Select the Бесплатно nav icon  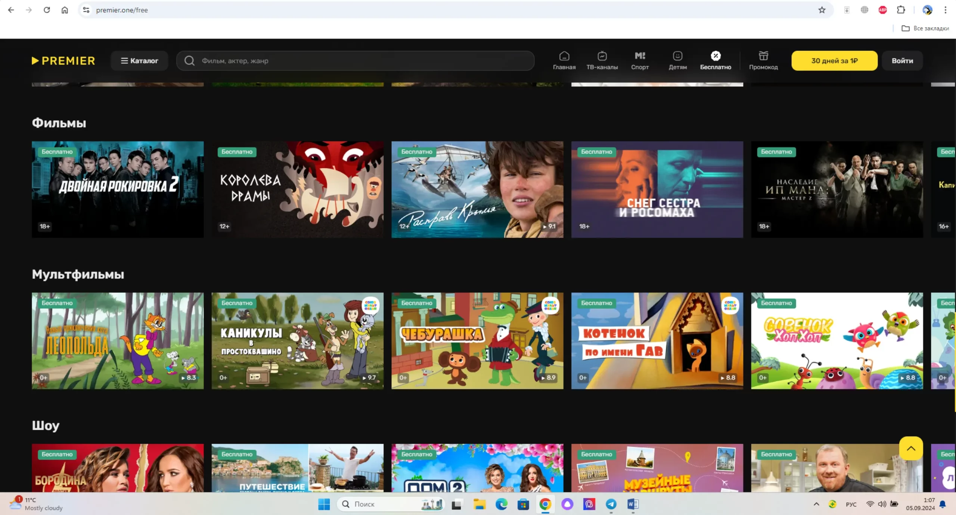(x=715, y=60)
